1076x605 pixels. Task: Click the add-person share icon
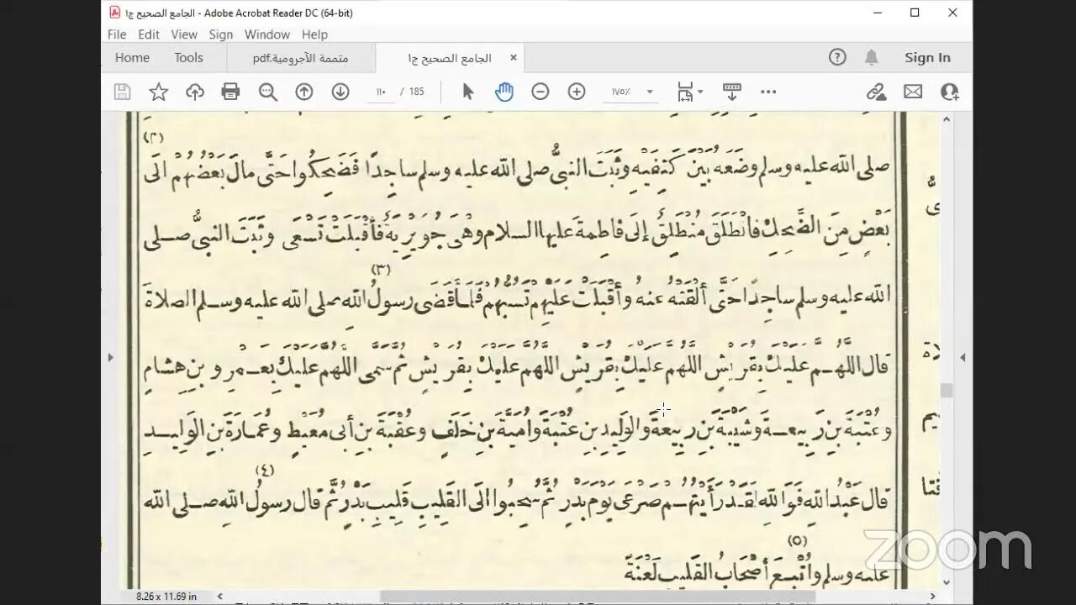(x=950, y=92)
